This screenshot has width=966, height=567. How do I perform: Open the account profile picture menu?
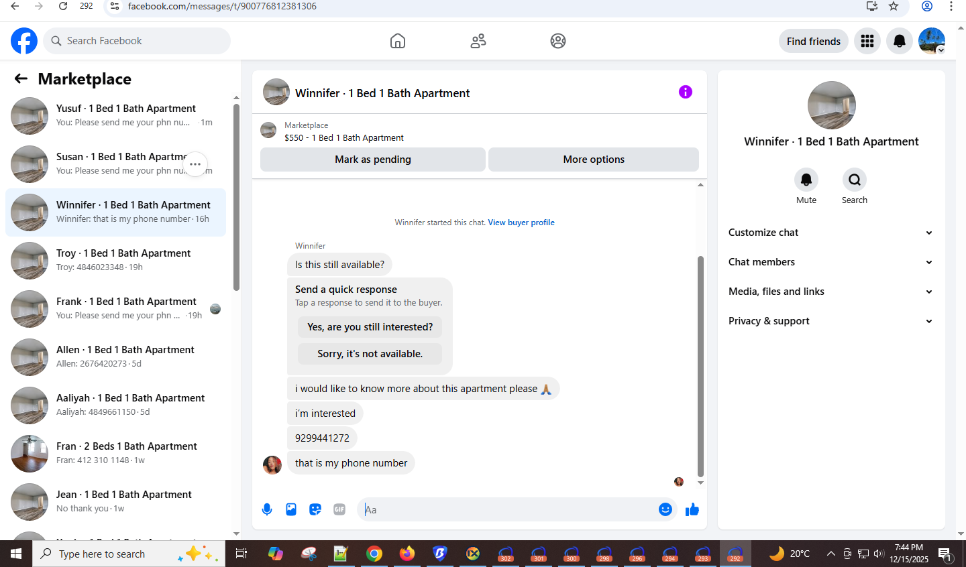pyautogui.click(x=932, y=41)
